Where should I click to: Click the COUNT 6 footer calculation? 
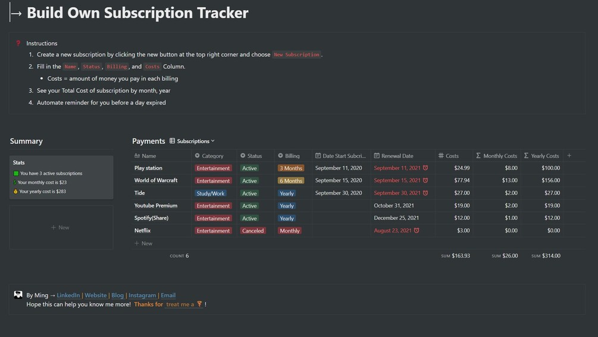[x=179, y=256]
